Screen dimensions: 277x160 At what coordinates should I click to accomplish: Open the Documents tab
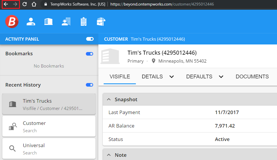pyautogui.click(x=252, y=77)
